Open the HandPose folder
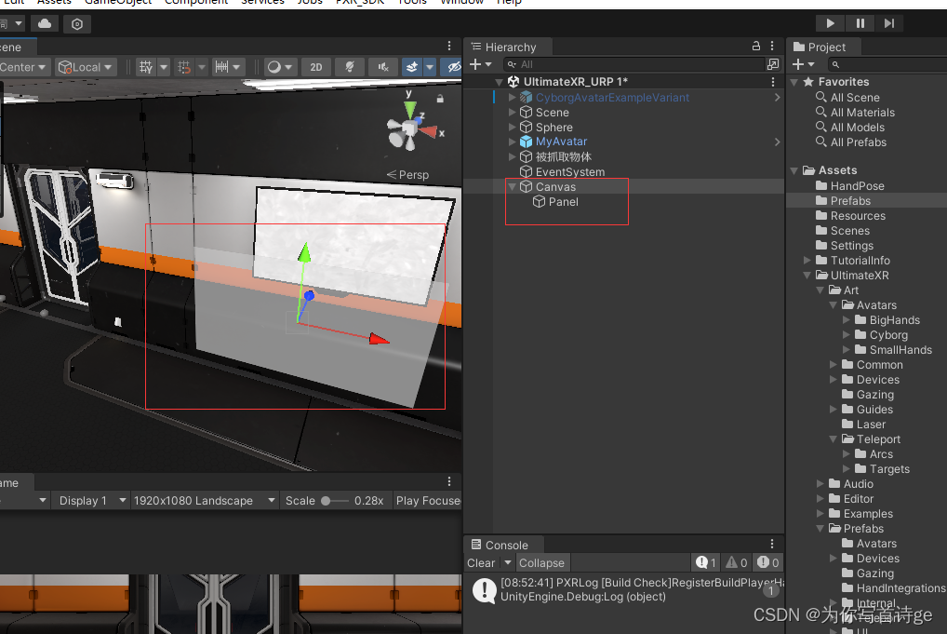947x634 pixels. [x=857, y=186]
